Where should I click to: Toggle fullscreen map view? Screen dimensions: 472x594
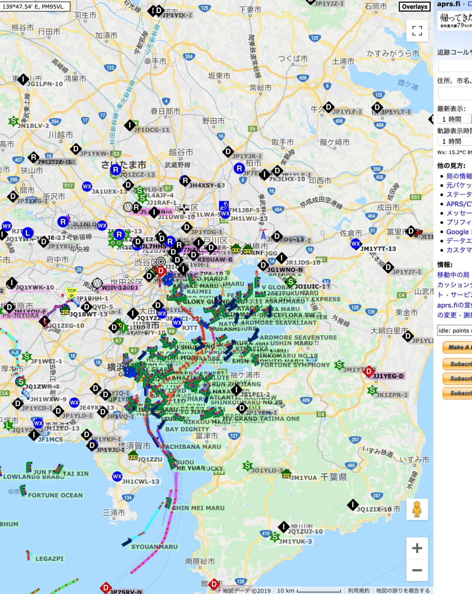tap(417, 31)
